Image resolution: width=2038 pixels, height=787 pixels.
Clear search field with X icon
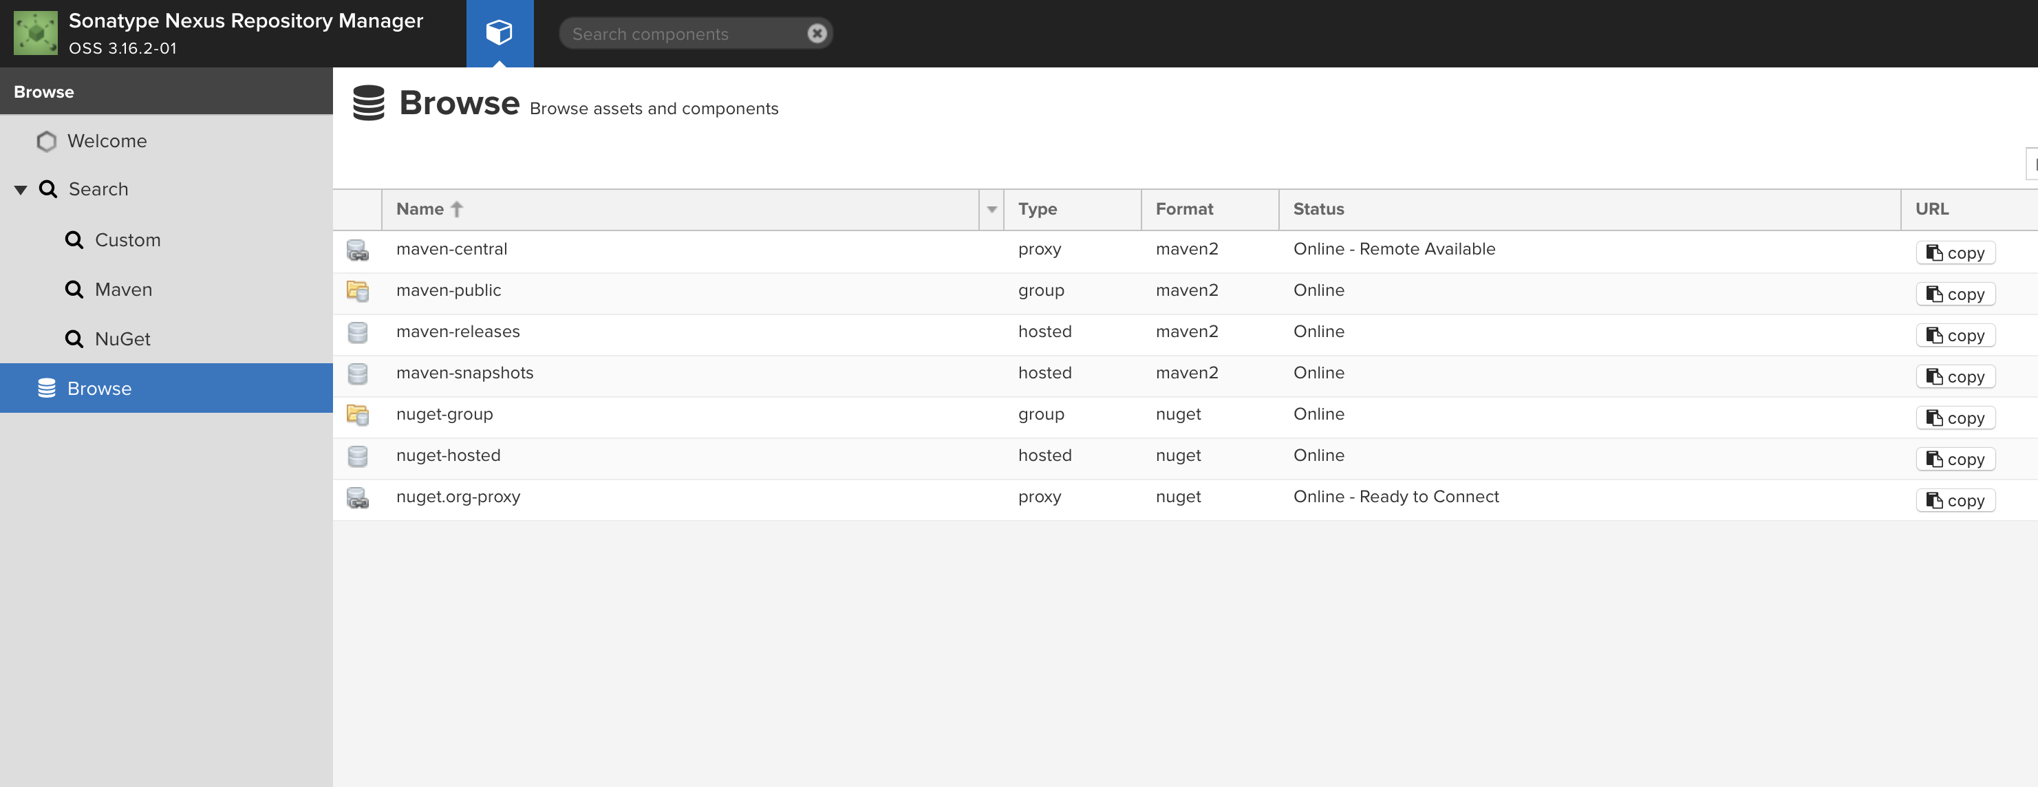point(817,33)
